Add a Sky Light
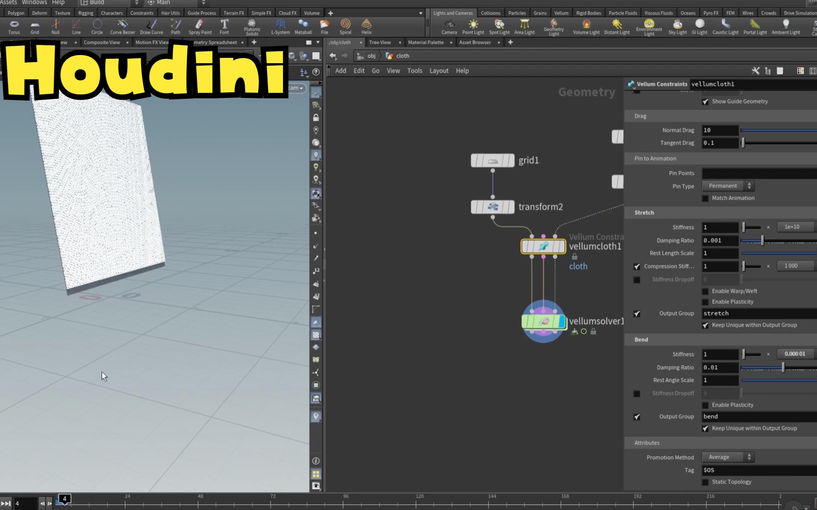The image size is (817, 510). tap(677, 27)
